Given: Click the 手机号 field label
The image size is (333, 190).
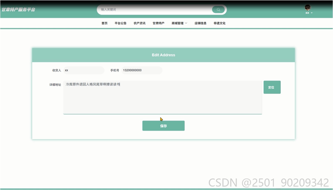Looking at the screenshot, I should (x=115, y=70).
